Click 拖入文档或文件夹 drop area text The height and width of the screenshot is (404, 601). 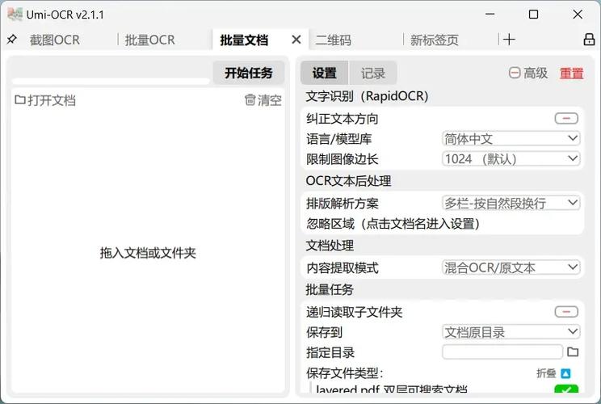click(x=148, y=253)
